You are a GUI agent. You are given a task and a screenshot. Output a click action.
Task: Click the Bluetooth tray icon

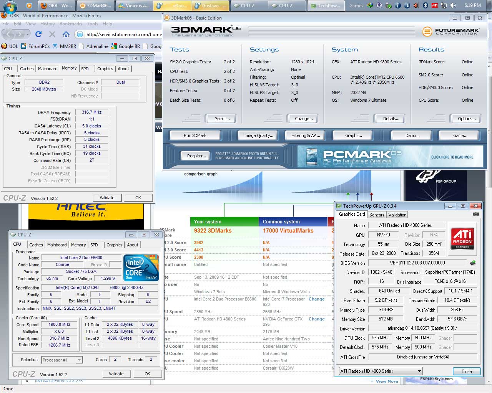point(426,5)
